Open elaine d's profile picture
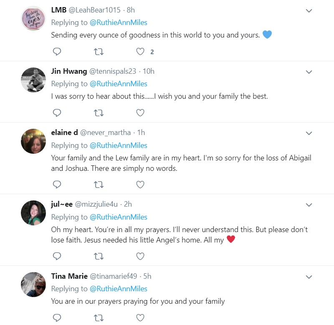334x325 pixels. click(33, 141)
